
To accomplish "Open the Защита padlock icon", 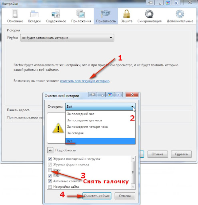I will pyautogui.click(x=126, y=14).
